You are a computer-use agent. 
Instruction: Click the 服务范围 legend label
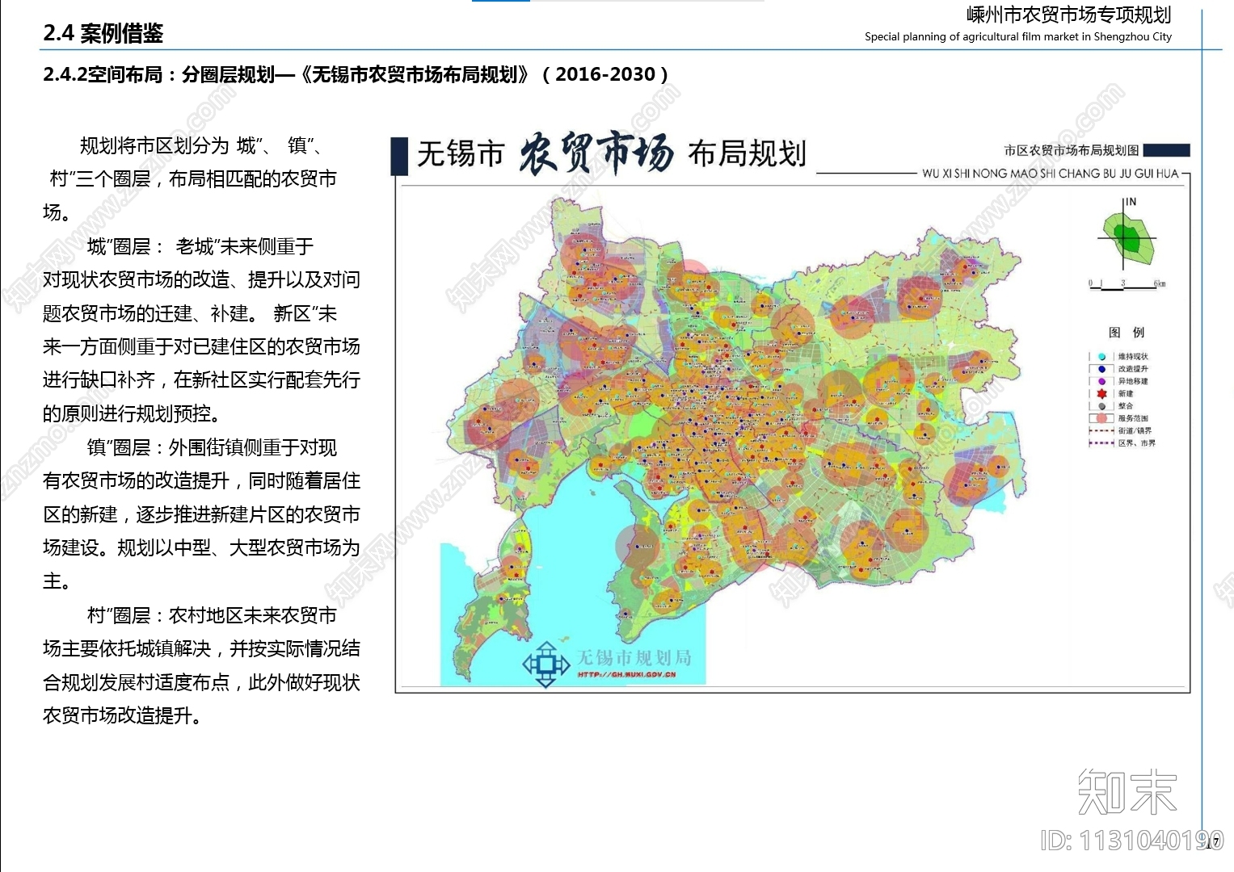(1133, 418)
